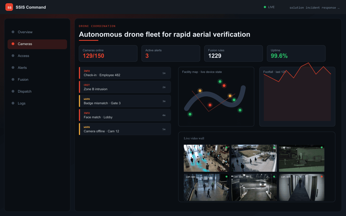Click the Active alerts count 3
The image size is (346, 216).
(x=147, y=56)
